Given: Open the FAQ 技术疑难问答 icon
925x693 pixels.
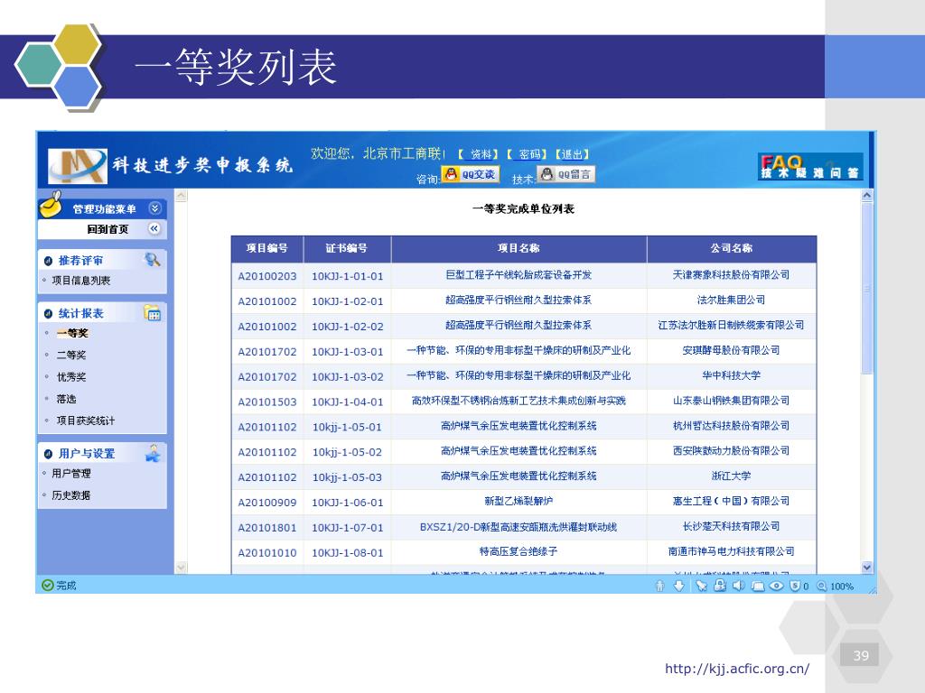Looking at the screenshot, I should [x=810, y=166].
